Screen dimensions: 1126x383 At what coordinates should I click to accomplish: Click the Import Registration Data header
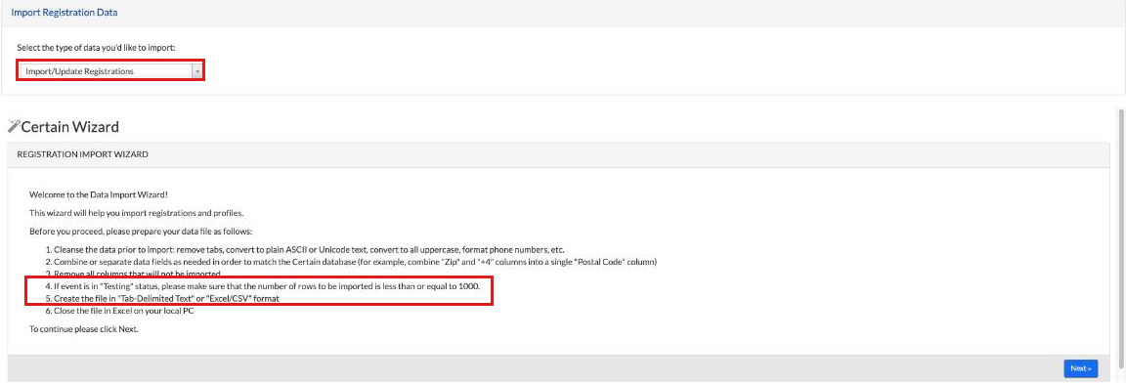[65, 13]
